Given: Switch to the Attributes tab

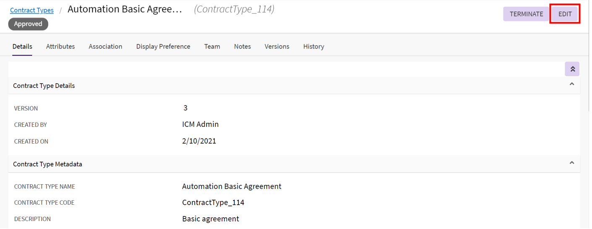Looking at the screenshot, I should click(60, 46).
